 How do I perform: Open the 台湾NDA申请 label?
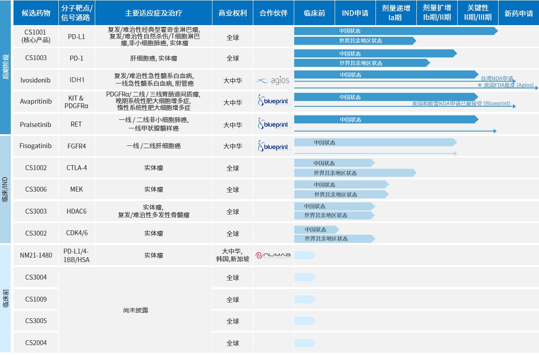tap(497, 79)
